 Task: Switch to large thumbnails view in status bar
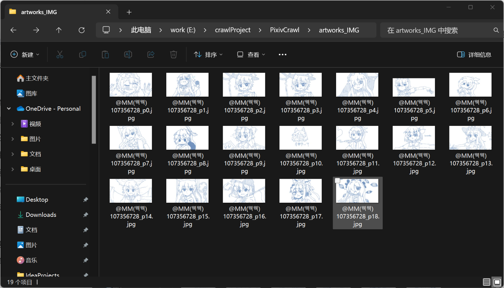point(497,282)
